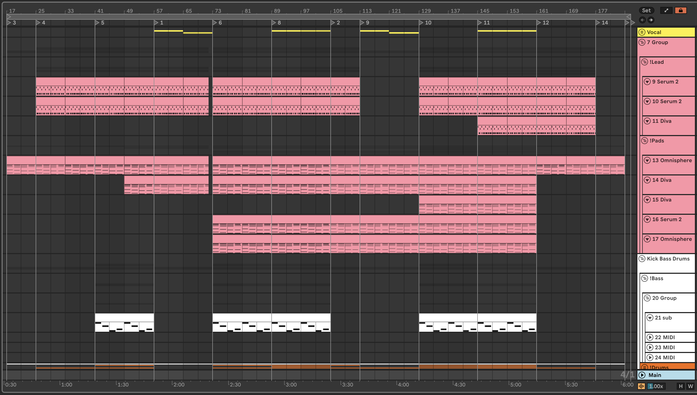The width and height of the screenshot is (697, 395).
Task: Unfold the 13 Omnisphere track arrow
Action: pyautogui.click(x=647, y=160)
